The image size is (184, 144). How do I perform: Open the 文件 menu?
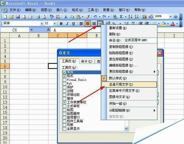click(15, 10)
